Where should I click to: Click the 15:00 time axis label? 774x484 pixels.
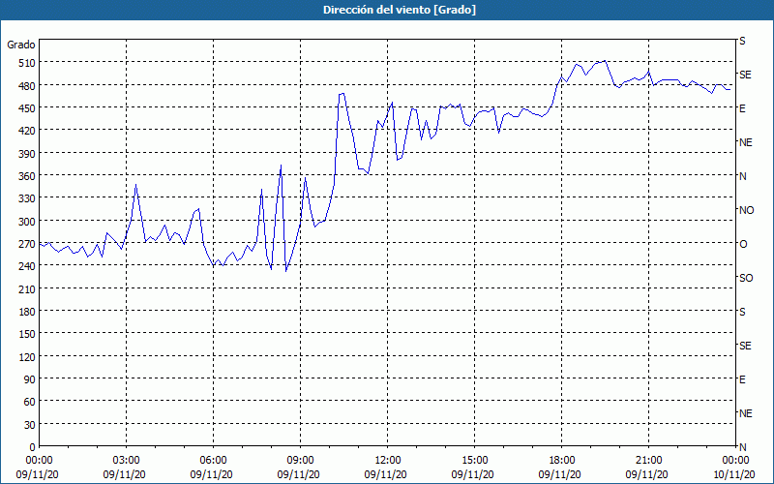pyautogui.click(x=474, y=461)
